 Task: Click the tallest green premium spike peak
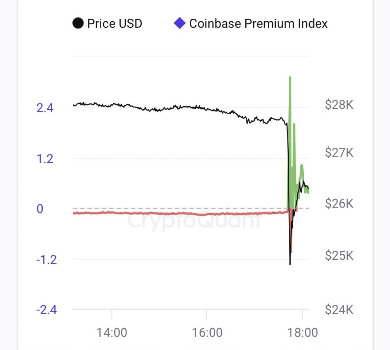[290, 78]
